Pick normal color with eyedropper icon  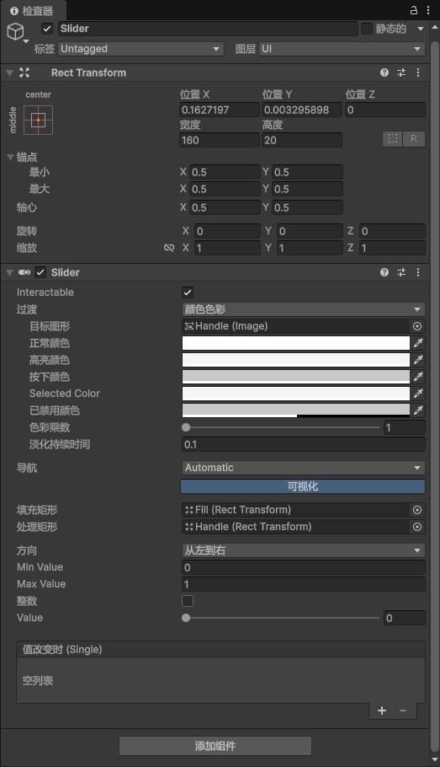pyautogui.click(x=418, y=343)
